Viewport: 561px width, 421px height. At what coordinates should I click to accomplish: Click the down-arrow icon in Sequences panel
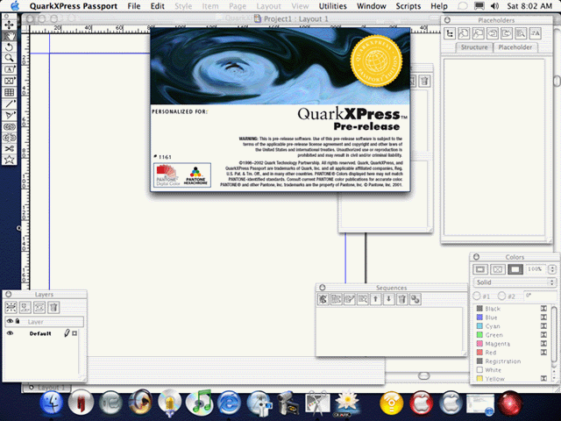[389, 299]
